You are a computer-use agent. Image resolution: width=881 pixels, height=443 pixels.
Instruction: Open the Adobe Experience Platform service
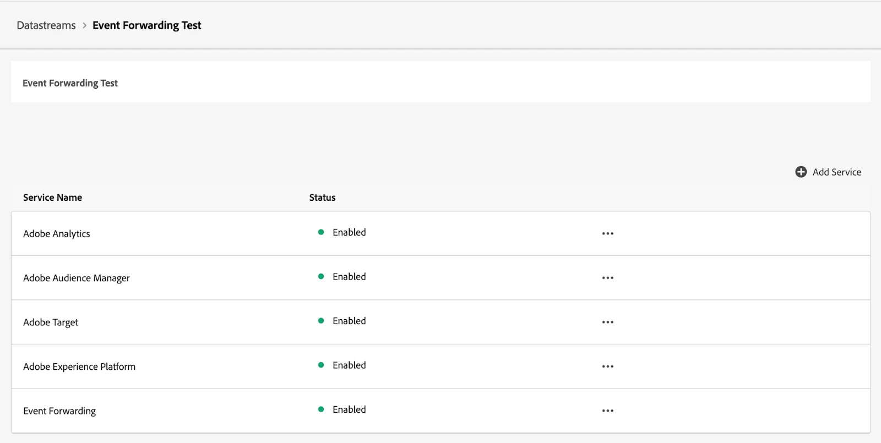pos(79,367)
